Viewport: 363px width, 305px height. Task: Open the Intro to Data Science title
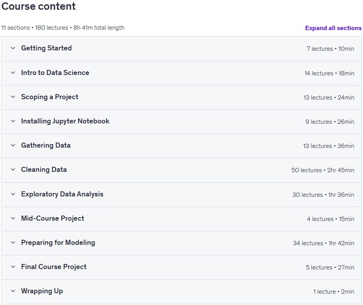[x=55, y=73]
